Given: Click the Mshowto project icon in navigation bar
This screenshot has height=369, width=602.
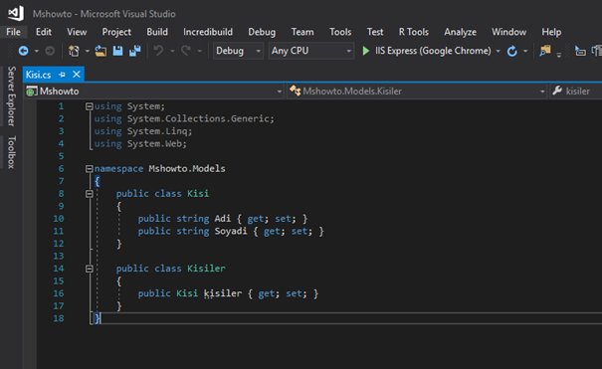Looking at the screenshot, I should (x=32, y=92).
